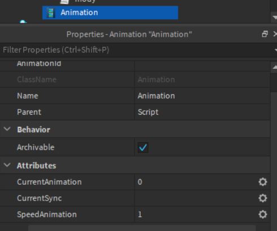The width and height of the screenshot is (277, 231).
Task: Undock the Properties panel
Action: (x=265, y=34)
